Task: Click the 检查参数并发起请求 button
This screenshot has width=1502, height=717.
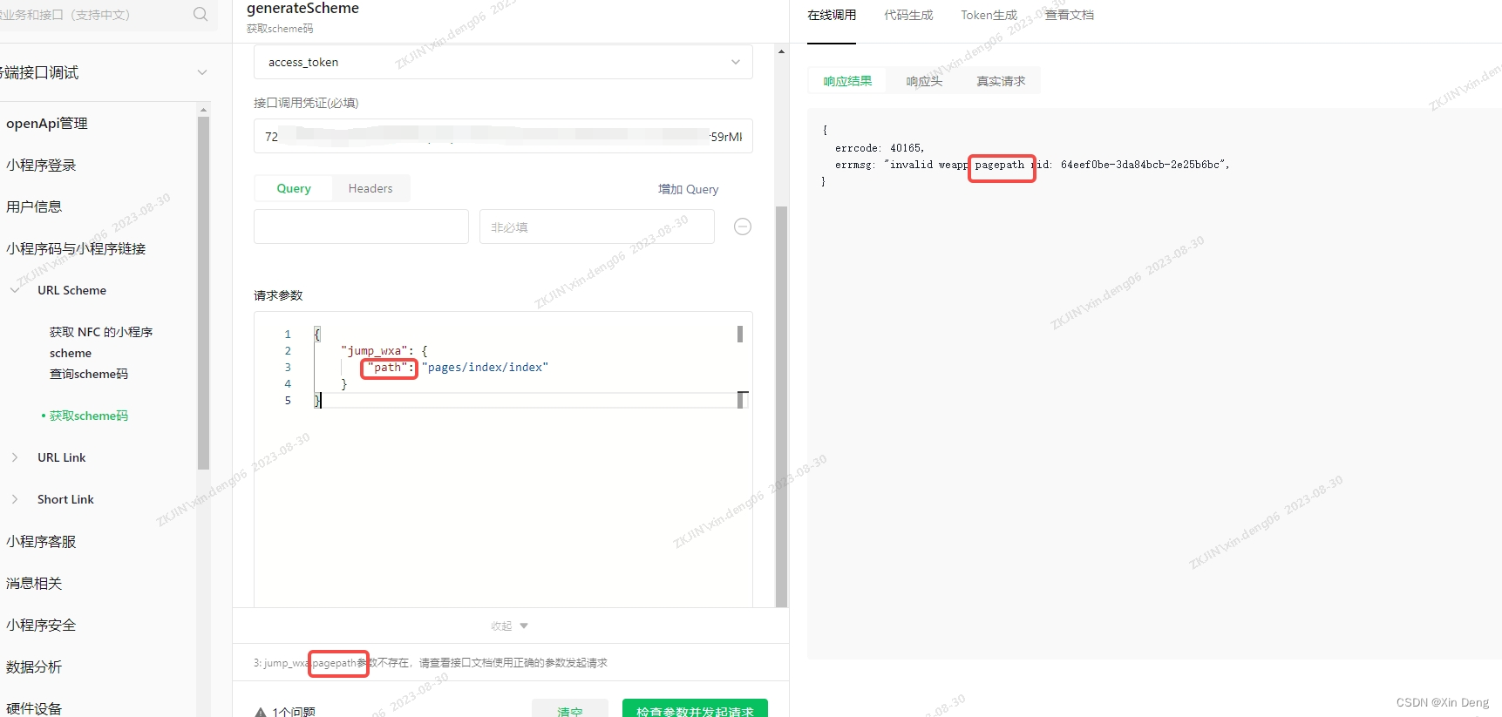Action: 695,709
